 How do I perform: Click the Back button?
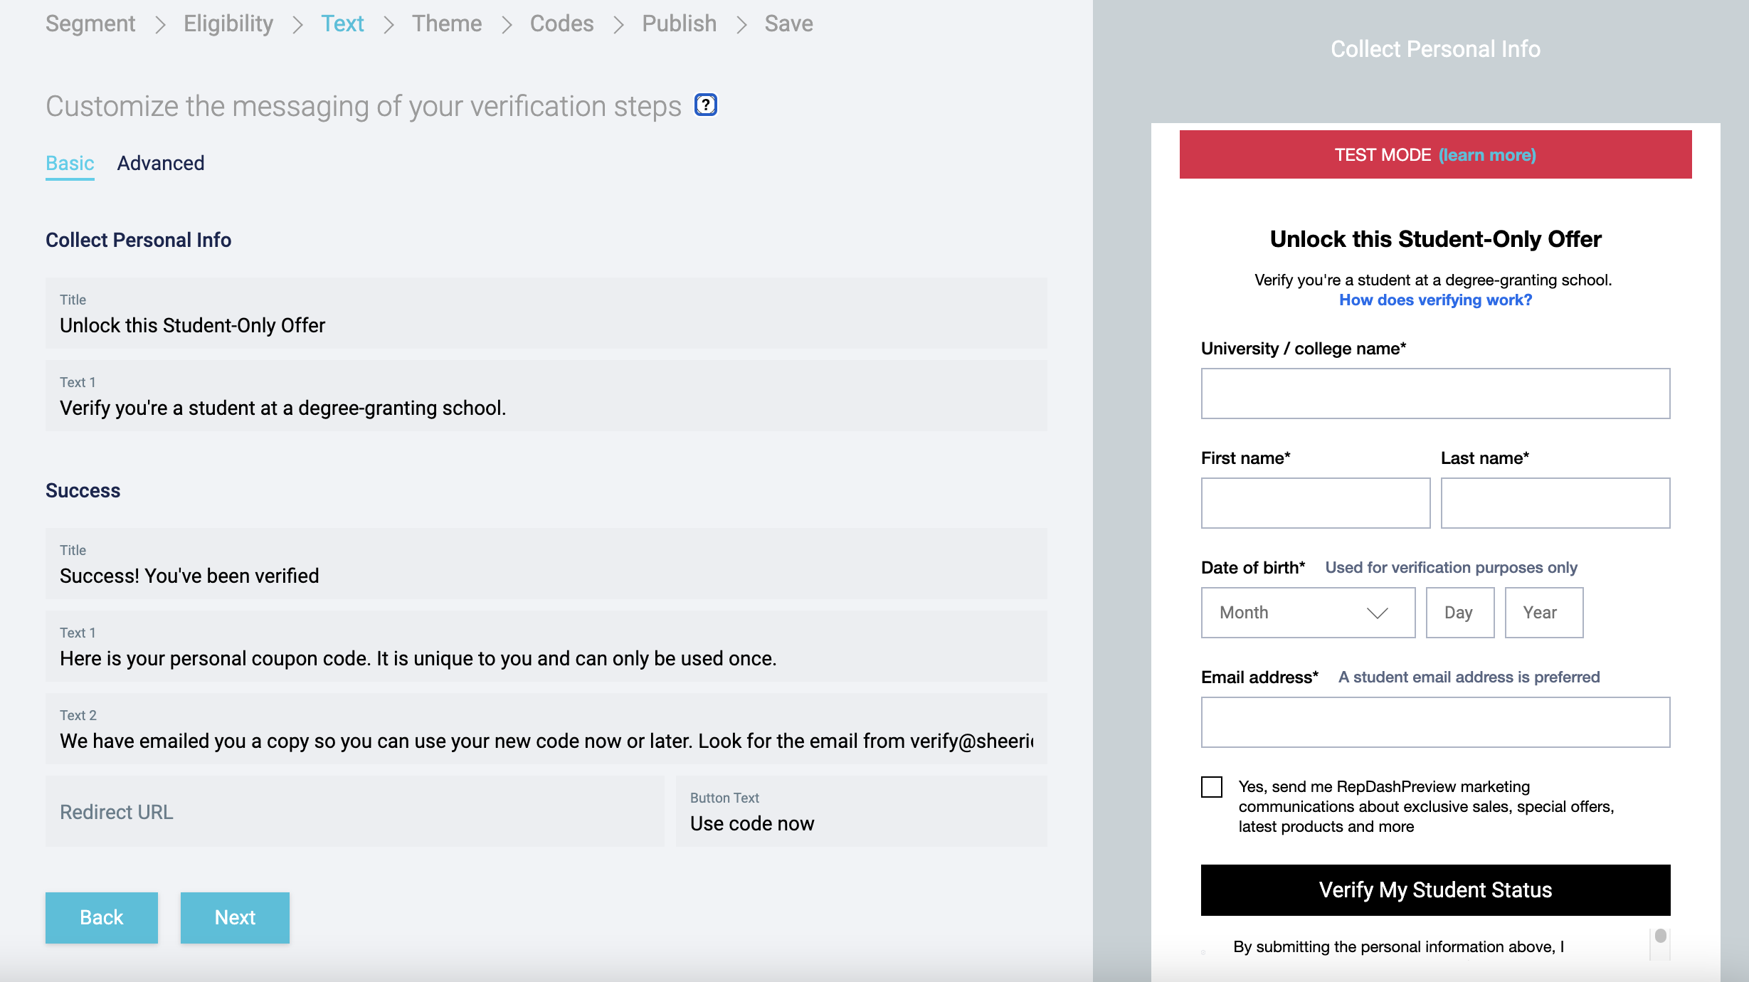(x=102, y=917)
